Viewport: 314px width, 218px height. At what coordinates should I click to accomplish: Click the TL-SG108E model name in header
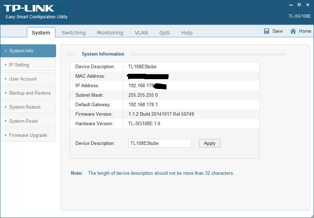coord(300,16)
